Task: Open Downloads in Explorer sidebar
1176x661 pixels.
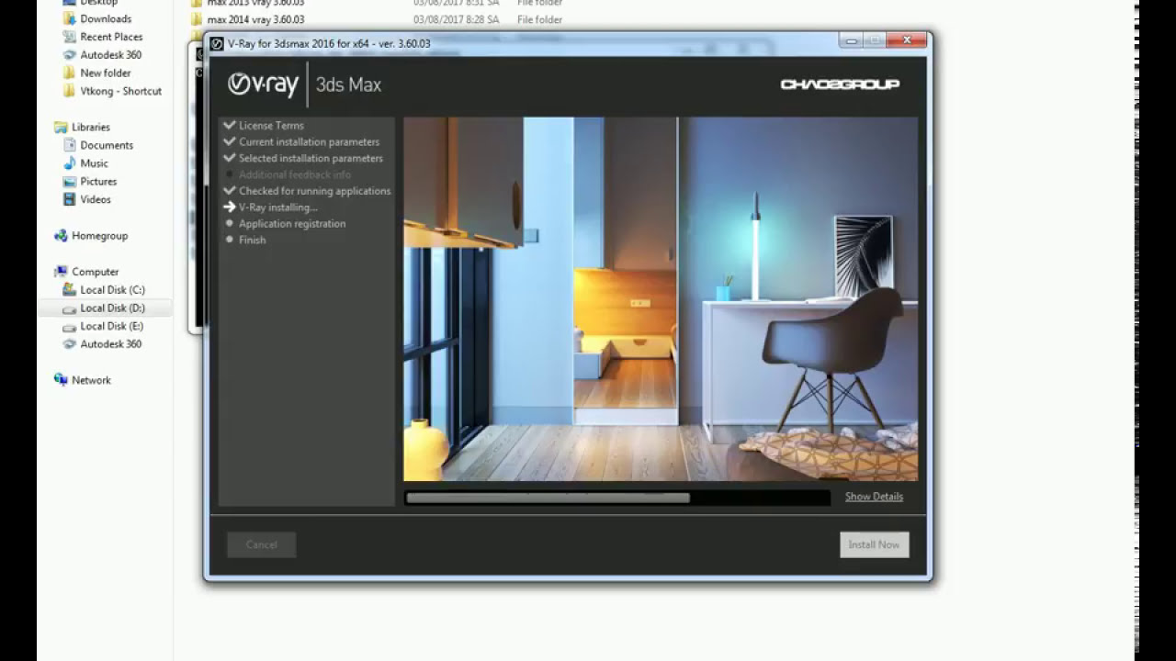Action: point(106,18)
